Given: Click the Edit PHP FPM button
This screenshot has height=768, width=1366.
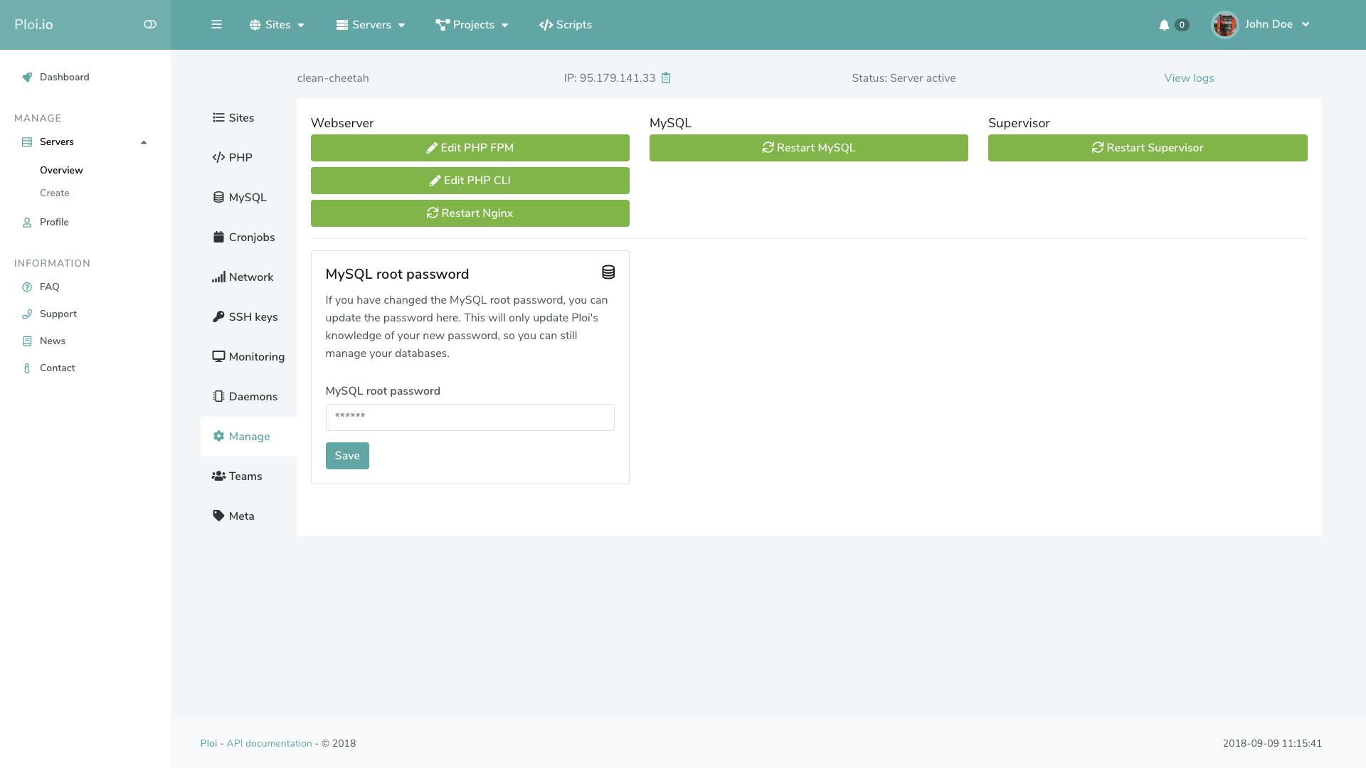Looking at the screenshot, I should pos(470,148).
